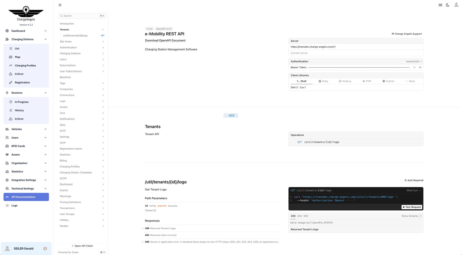Switch to the 404 response tab
This screenshot has height=255, width=462.
point(300,216)
